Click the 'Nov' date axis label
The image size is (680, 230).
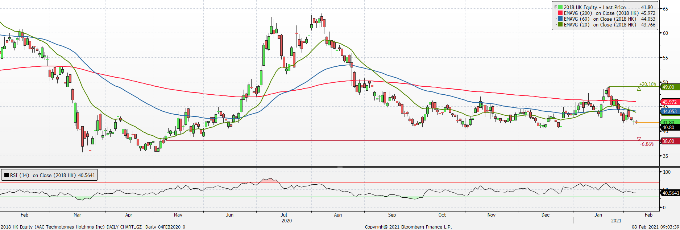tap(492, 215)
